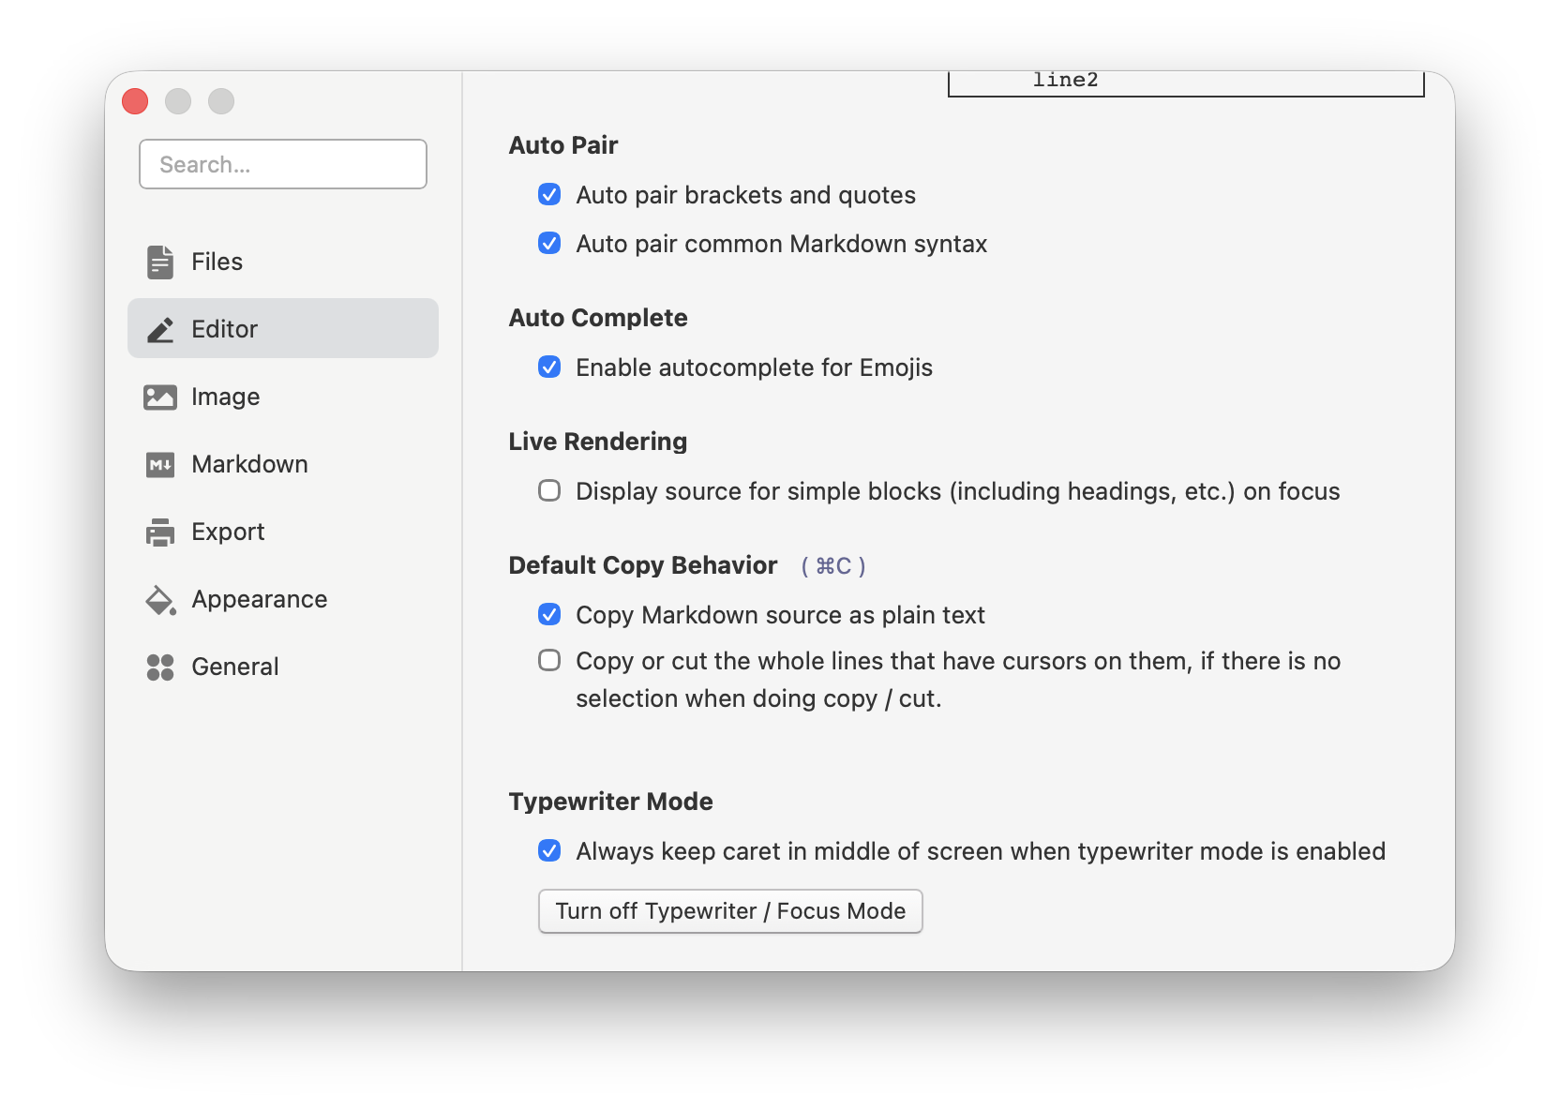Click Turn off Typewriter / Focus Mode
Viewport: 1560px width, 1110px height.
pyautogui.click(x=730, y=910)
